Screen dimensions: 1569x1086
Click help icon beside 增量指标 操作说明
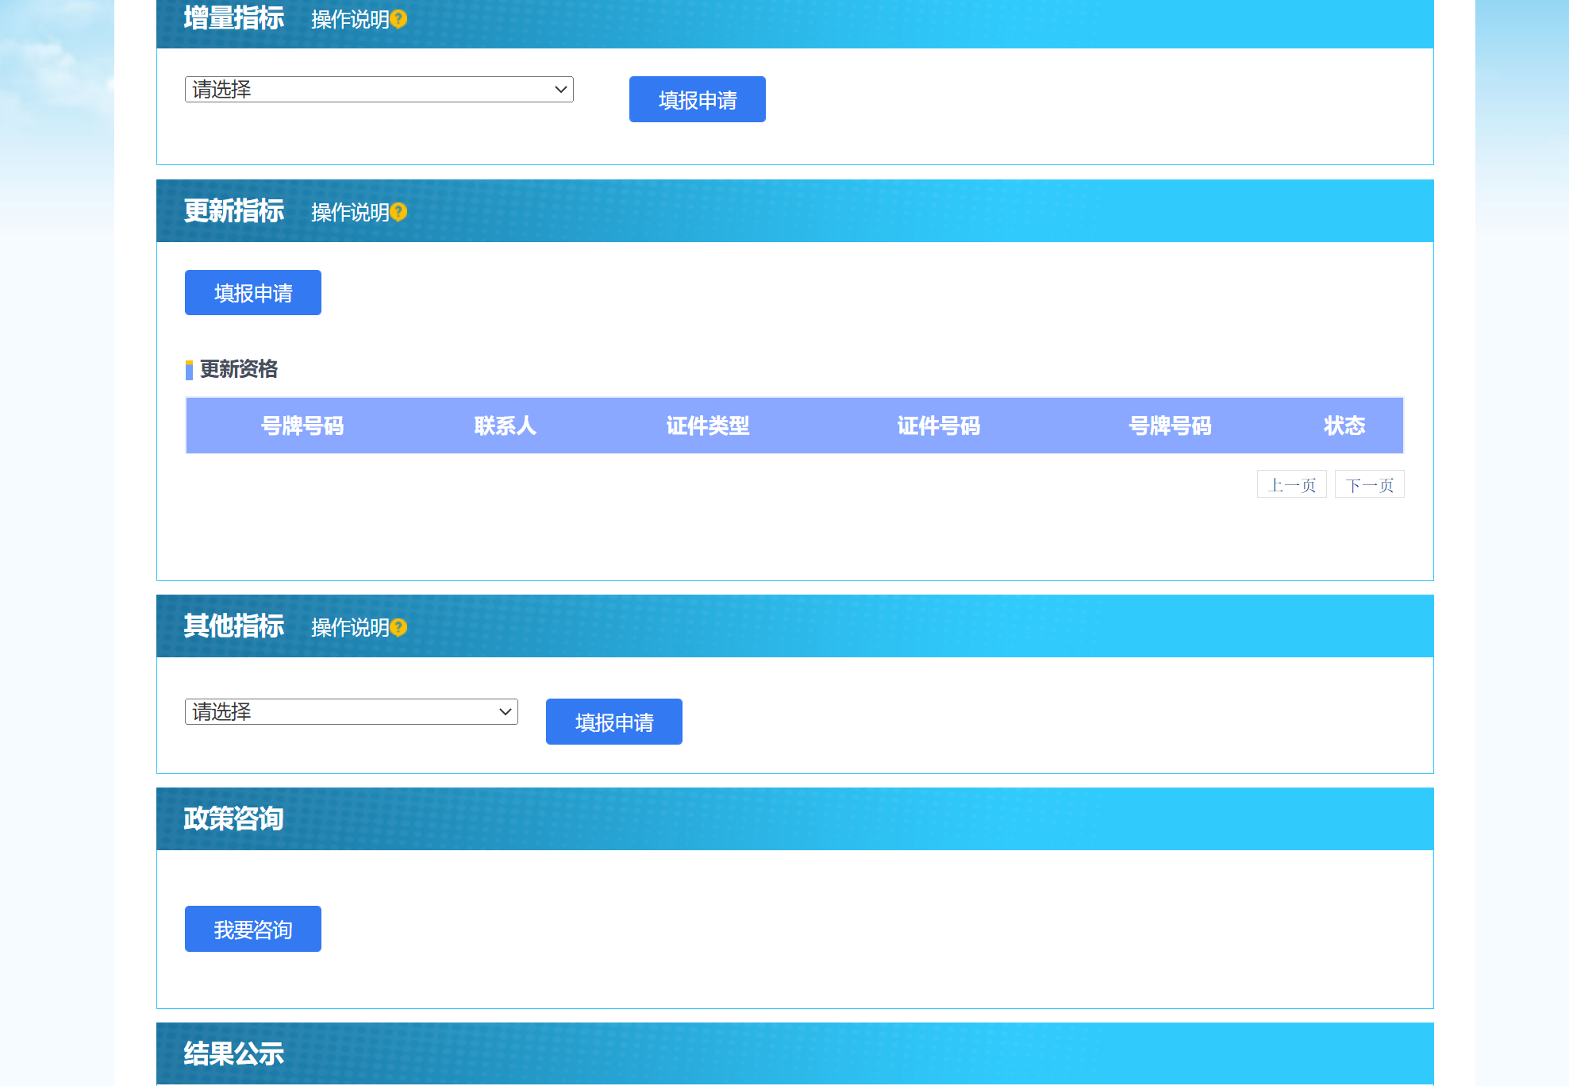tap(399, 19)
